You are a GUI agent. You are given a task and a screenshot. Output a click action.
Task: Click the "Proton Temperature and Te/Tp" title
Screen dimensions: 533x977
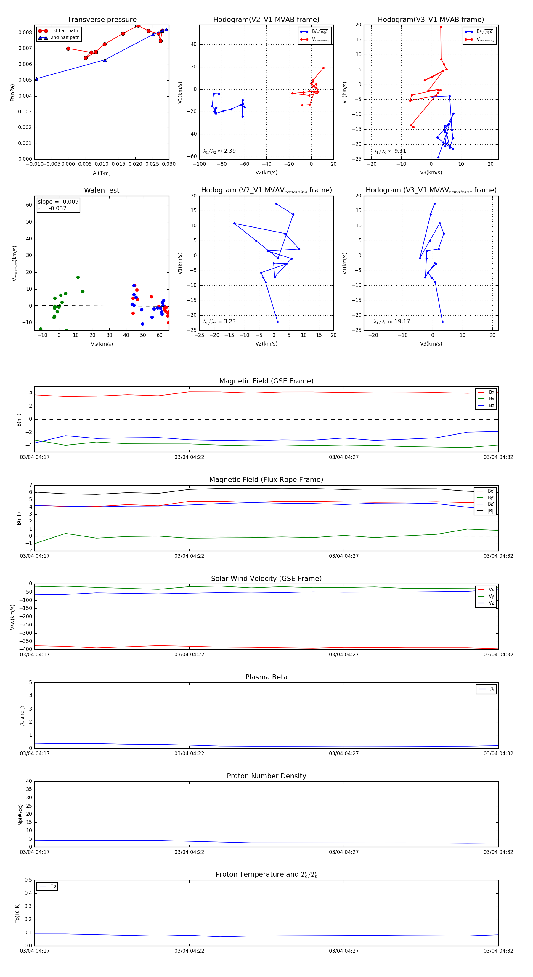[x=266, y=874]
